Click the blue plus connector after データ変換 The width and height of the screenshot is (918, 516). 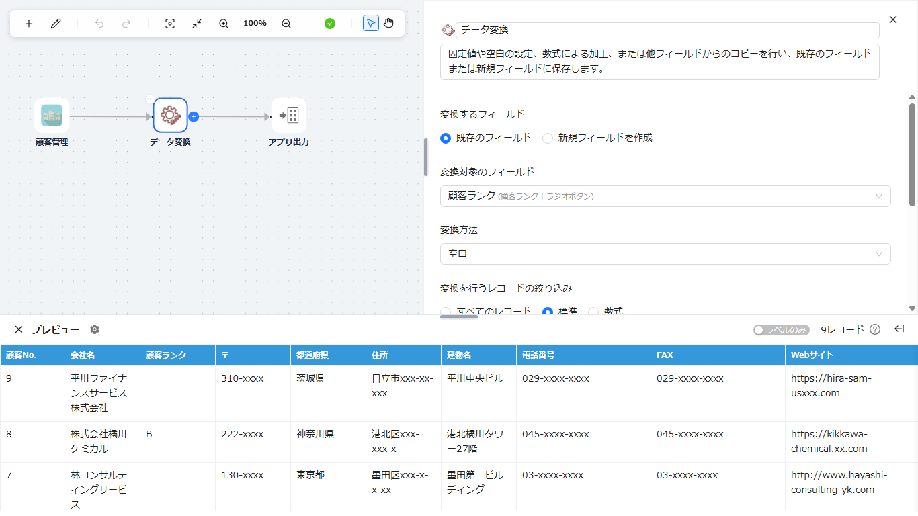click(194, 116)
